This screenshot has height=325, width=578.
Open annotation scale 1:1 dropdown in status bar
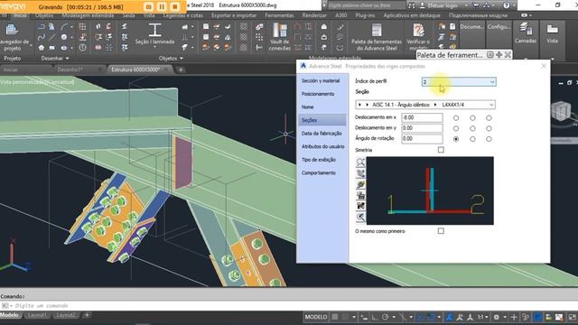coord(482,317)
